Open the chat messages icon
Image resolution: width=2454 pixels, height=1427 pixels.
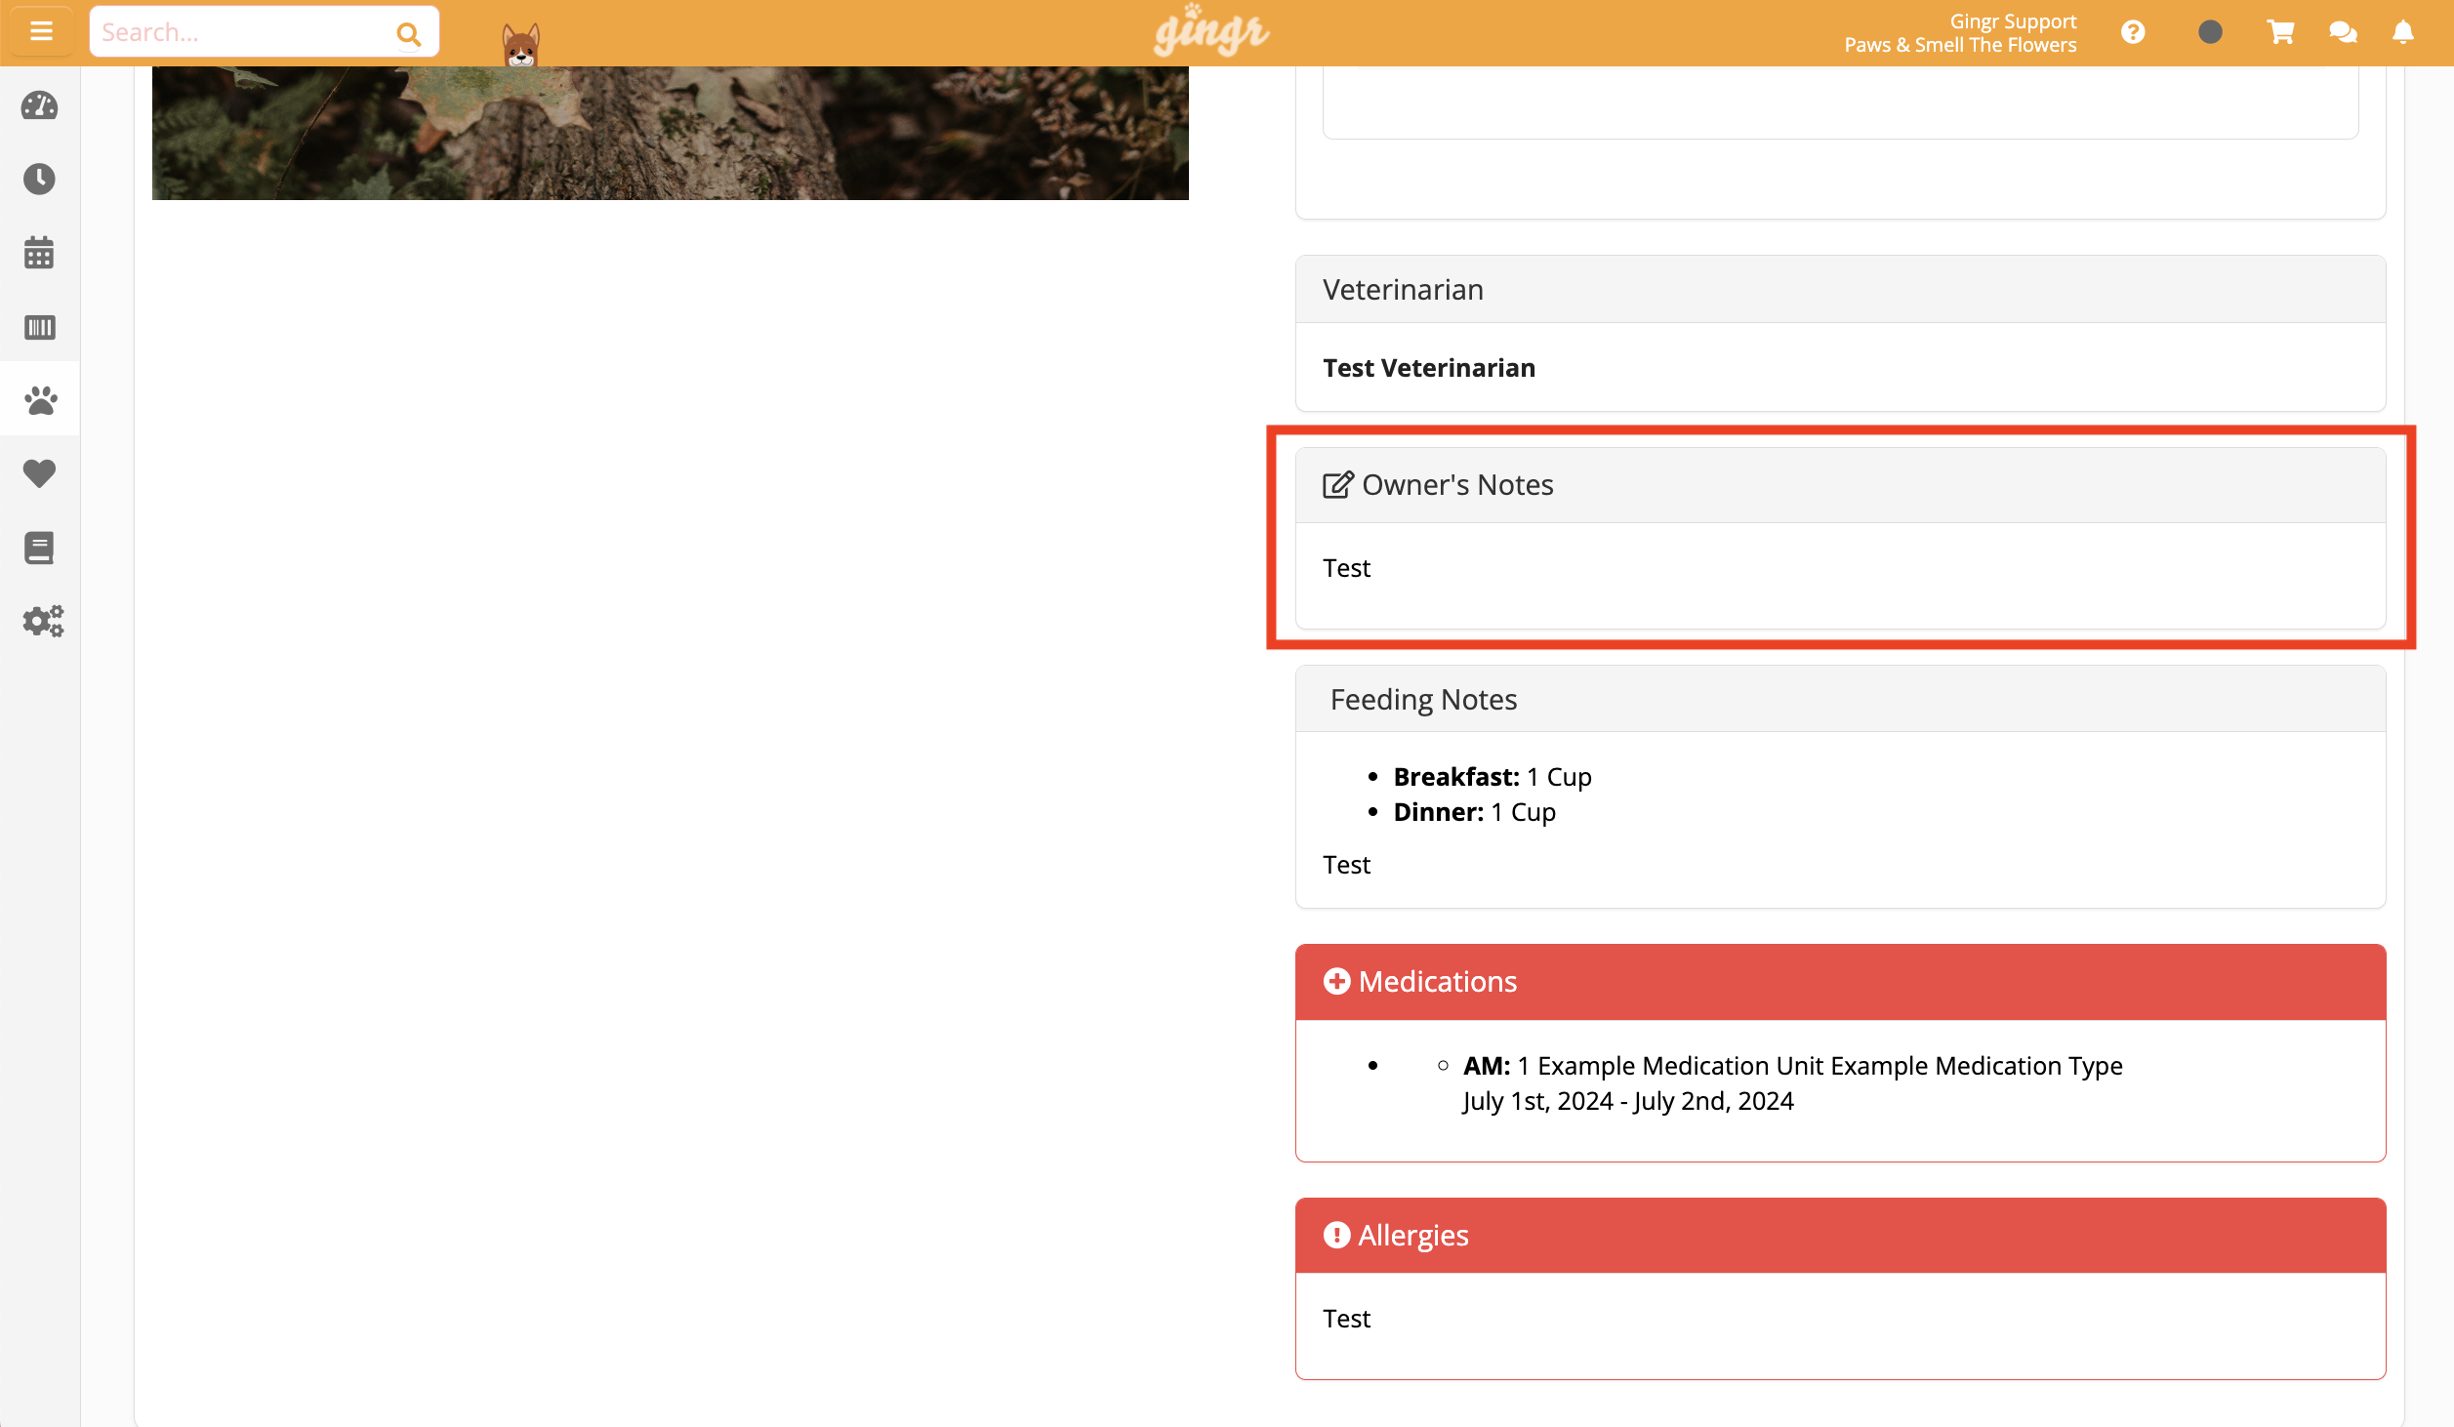(2343, 32)
